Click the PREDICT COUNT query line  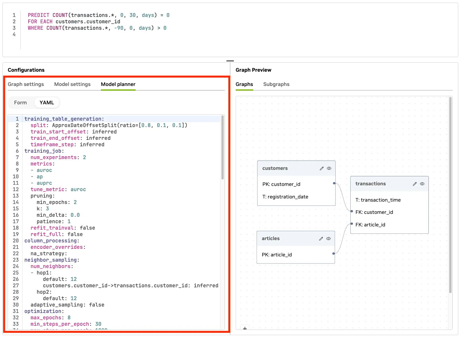(99, 15)
